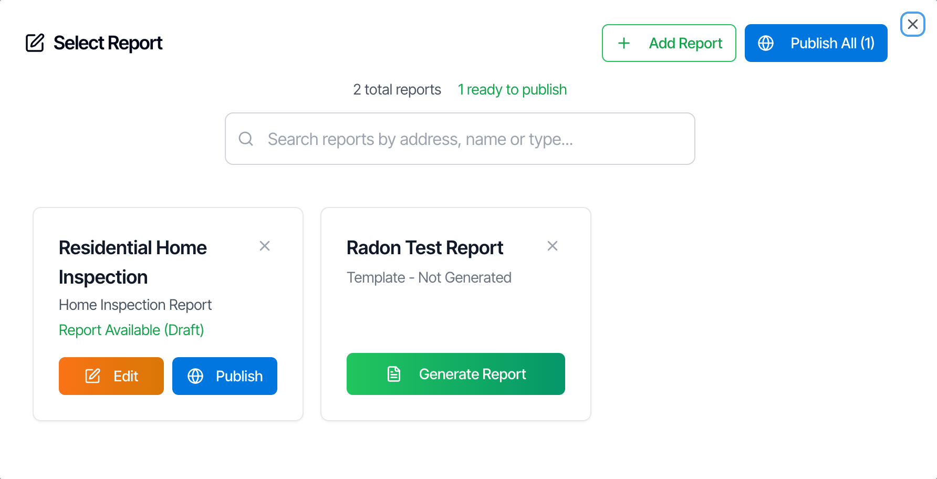Click the globe icon in Publish All
937x479 pixels.
click(x=766, y=43)
